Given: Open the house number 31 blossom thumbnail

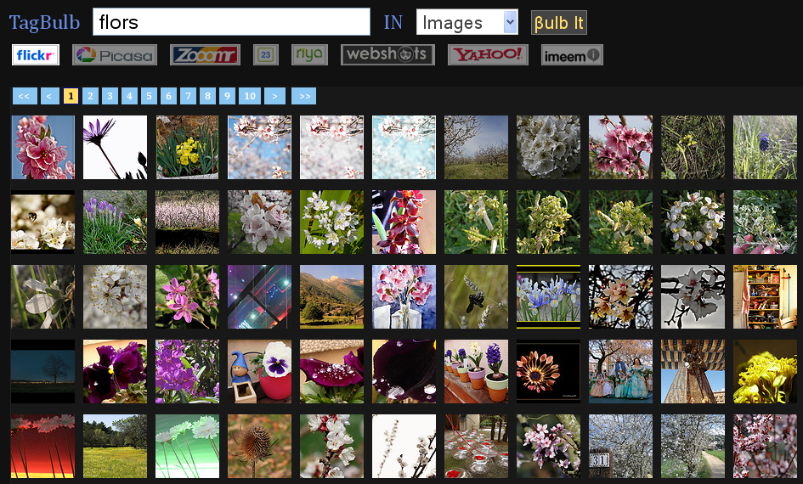Looking at the screenshot, I should tap(620, 446).
